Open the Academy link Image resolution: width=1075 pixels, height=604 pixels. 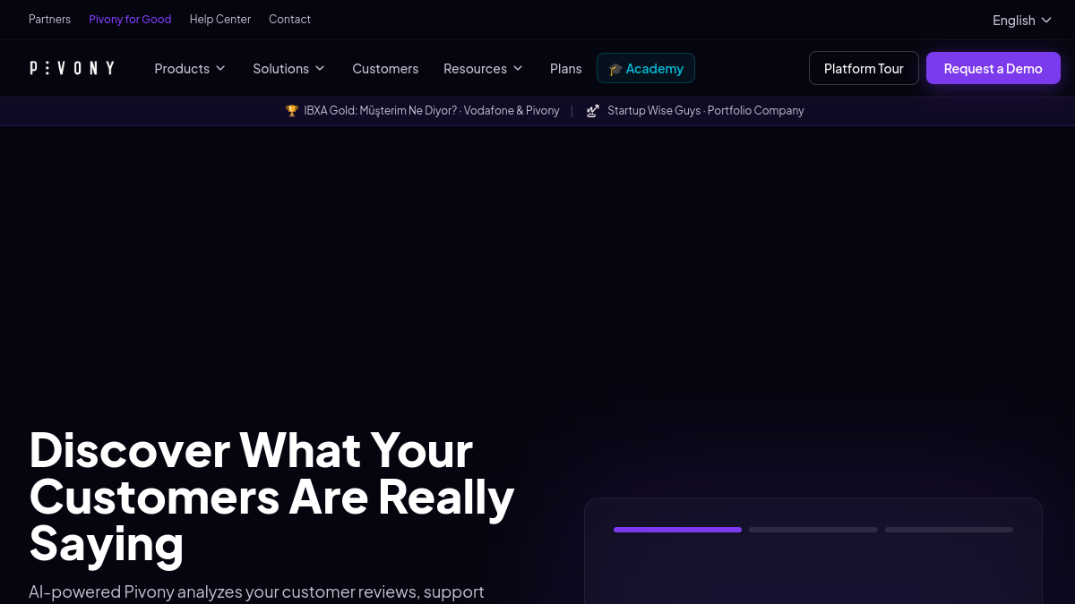[646, 69]
